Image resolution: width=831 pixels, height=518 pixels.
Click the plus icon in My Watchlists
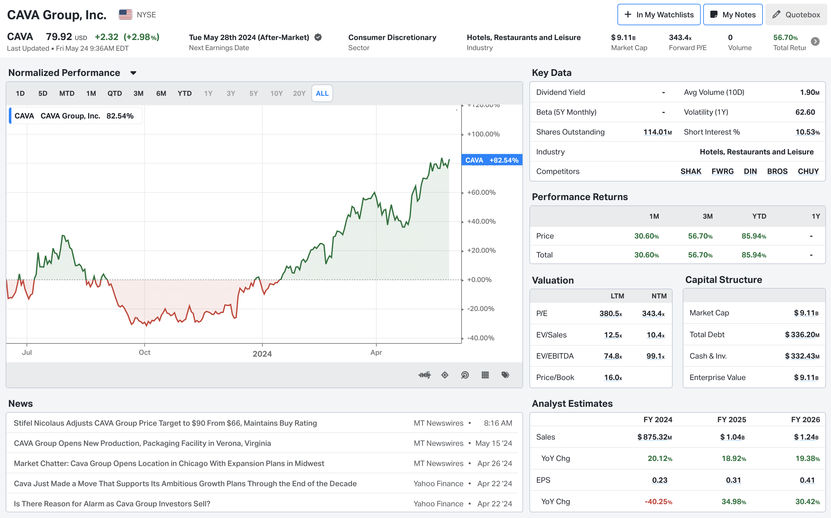[628, 14]
